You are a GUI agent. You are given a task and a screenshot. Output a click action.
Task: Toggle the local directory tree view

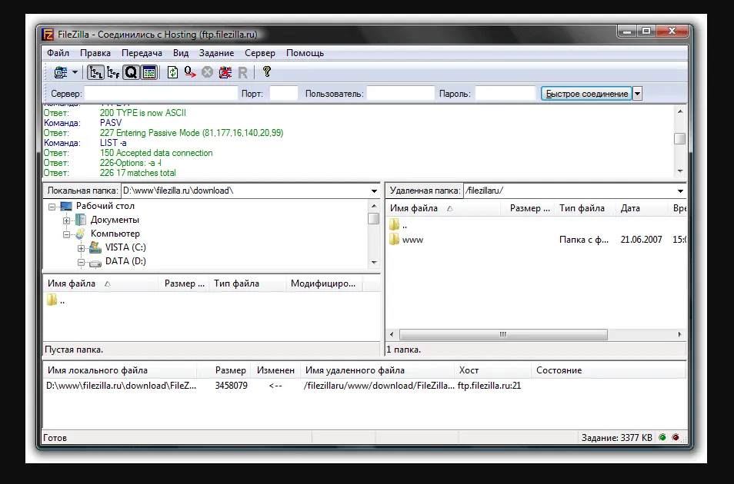coord(95,71)
